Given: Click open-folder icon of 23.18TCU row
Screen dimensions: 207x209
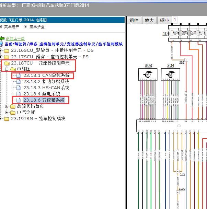Looking at the screenshot, I should point(7,63).
